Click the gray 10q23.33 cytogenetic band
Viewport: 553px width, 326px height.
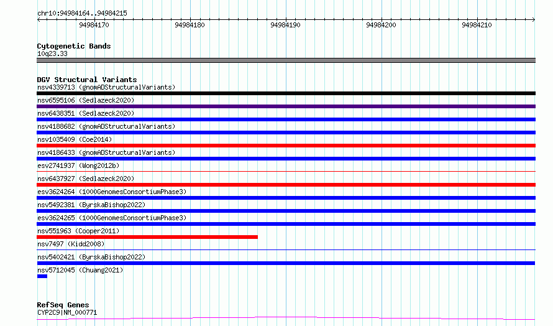(x=286, y=60)
